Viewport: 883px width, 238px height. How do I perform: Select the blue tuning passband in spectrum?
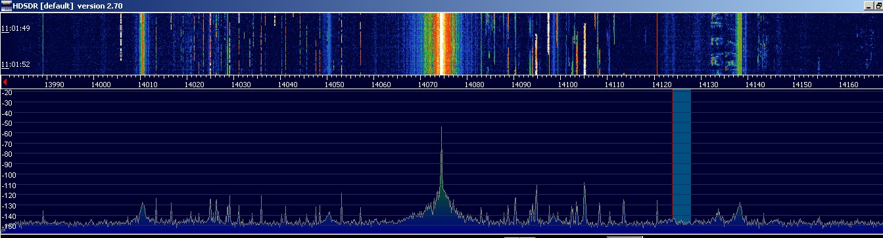tap(682, 157)
